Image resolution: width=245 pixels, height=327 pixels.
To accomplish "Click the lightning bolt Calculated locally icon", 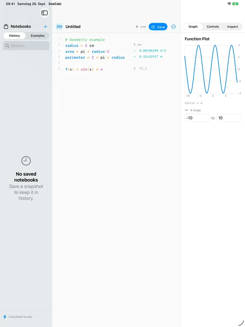I will point(5,317).
